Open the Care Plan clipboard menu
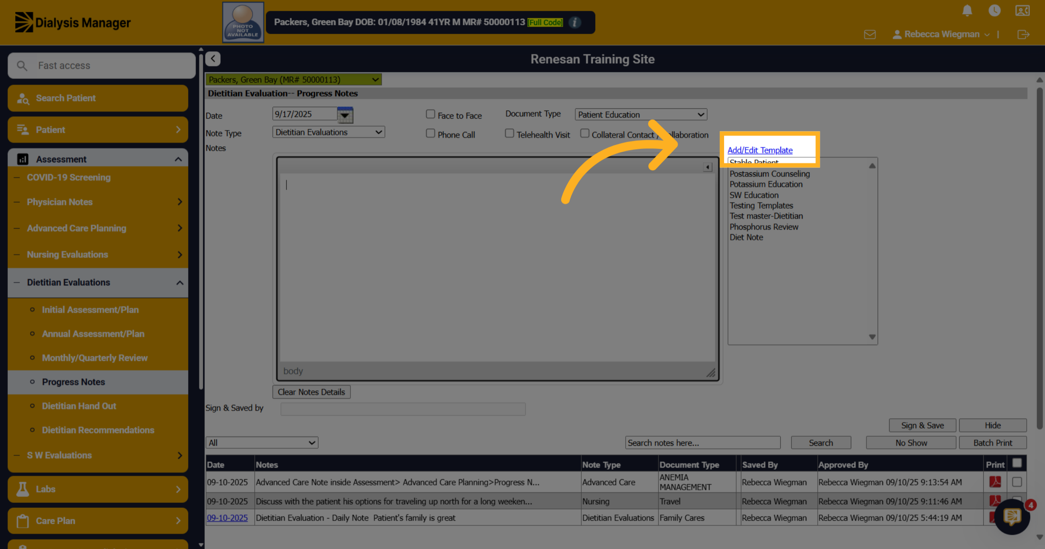1045x549 pixels. [x=98, y=521]
